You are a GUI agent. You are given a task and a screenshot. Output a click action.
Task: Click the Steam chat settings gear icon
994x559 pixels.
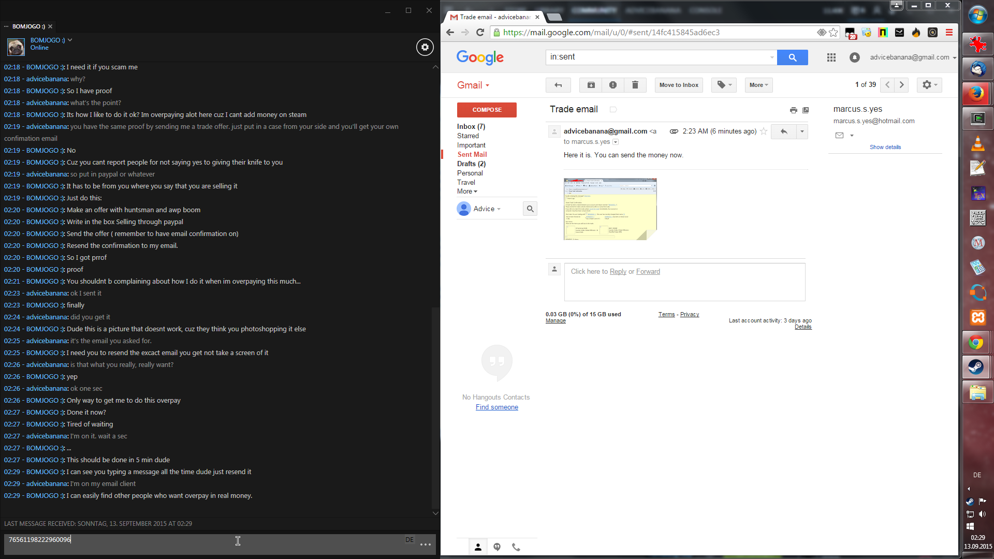click(x=425, y=47)
